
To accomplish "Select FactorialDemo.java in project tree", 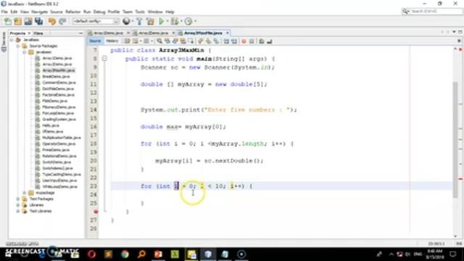I will point(58,95).
